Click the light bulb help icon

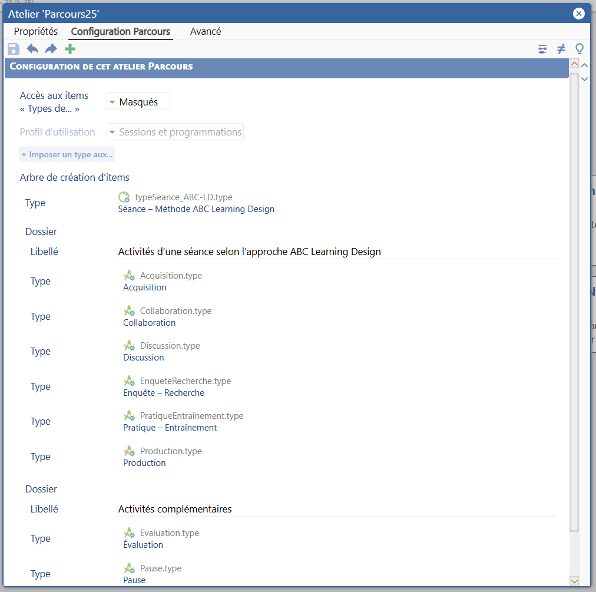[x=579, y=49]
